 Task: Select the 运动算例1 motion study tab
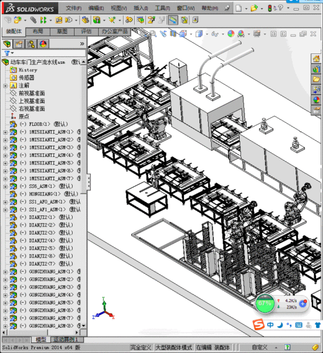pyautogui.click(x=66, y=339)
